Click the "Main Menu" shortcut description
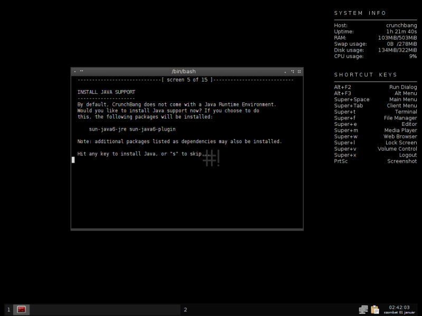Viewport: 422px width, 316px height. (403, 100)
